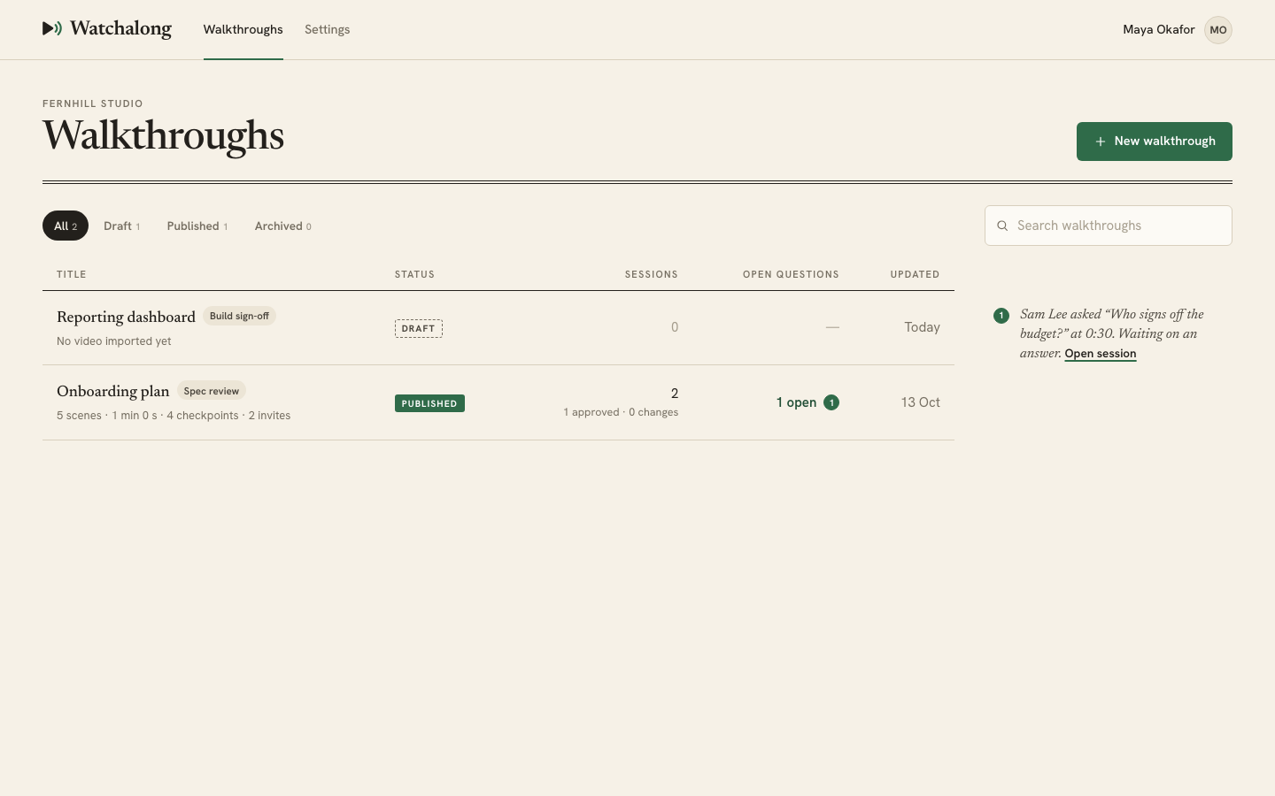Click the MO user avatar
This screenshot has width=1275, height=796.
pos(1218,30)
